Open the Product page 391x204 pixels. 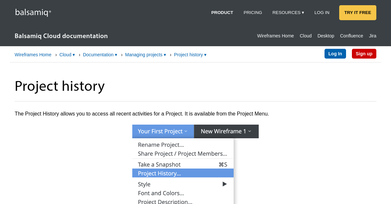pos(222,13)
